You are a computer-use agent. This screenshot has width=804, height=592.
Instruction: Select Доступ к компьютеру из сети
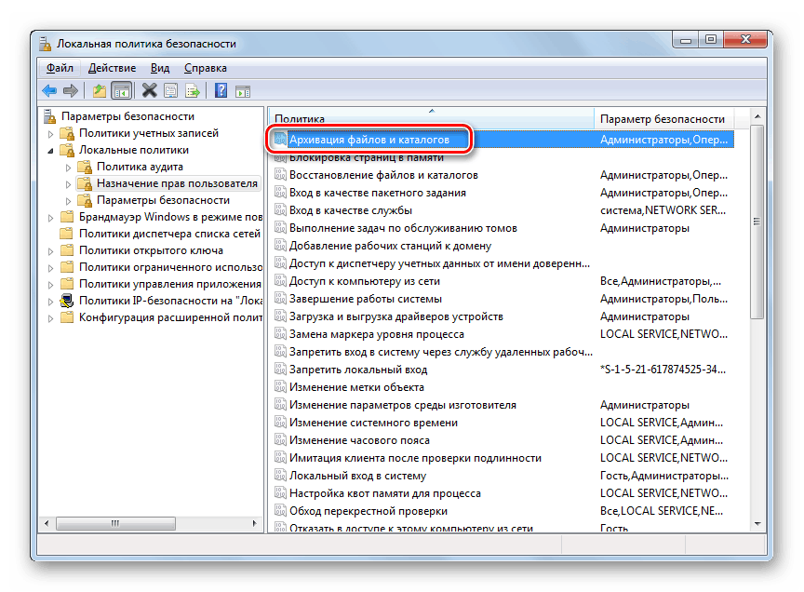(365, 281)
